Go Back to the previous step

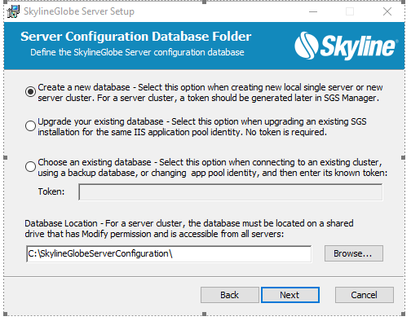click(230, 295)
